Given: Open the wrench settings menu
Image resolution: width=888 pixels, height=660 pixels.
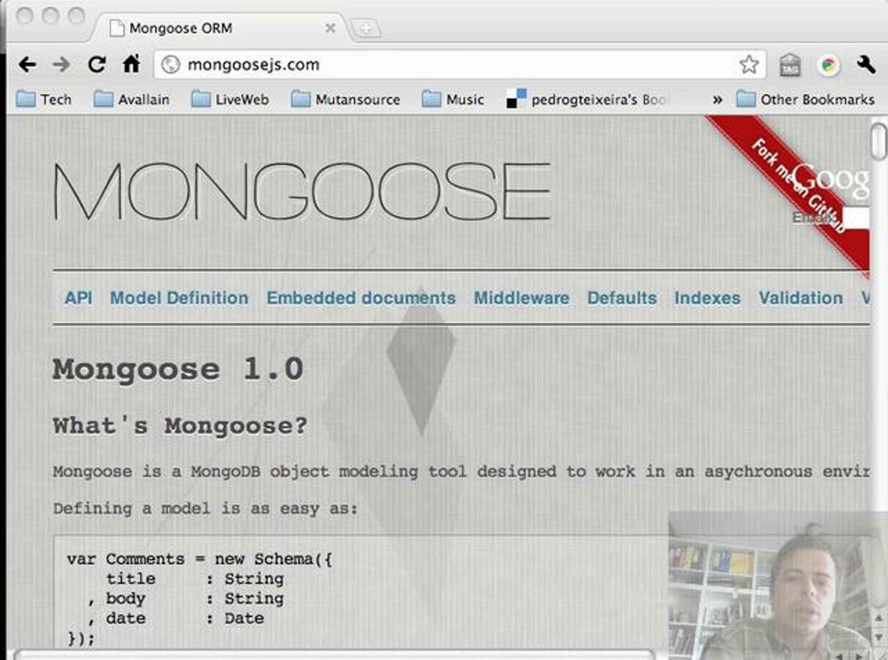Looking at the screenshot, I should (866, 65).
